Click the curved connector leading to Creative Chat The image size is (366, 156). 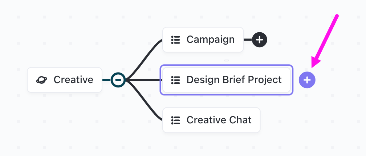[x=146, y=105]
